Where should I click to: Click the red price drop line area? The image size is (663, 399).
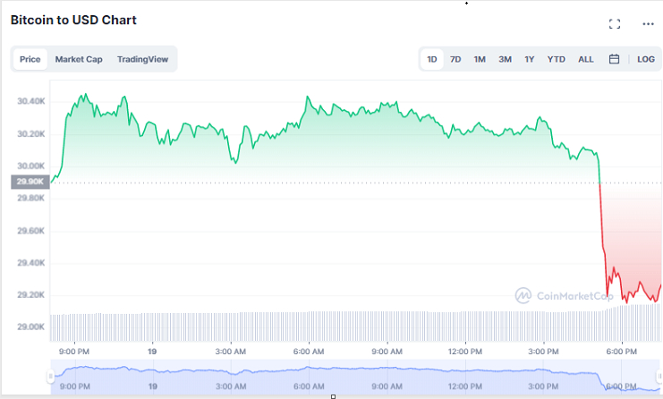click(603, 242)
